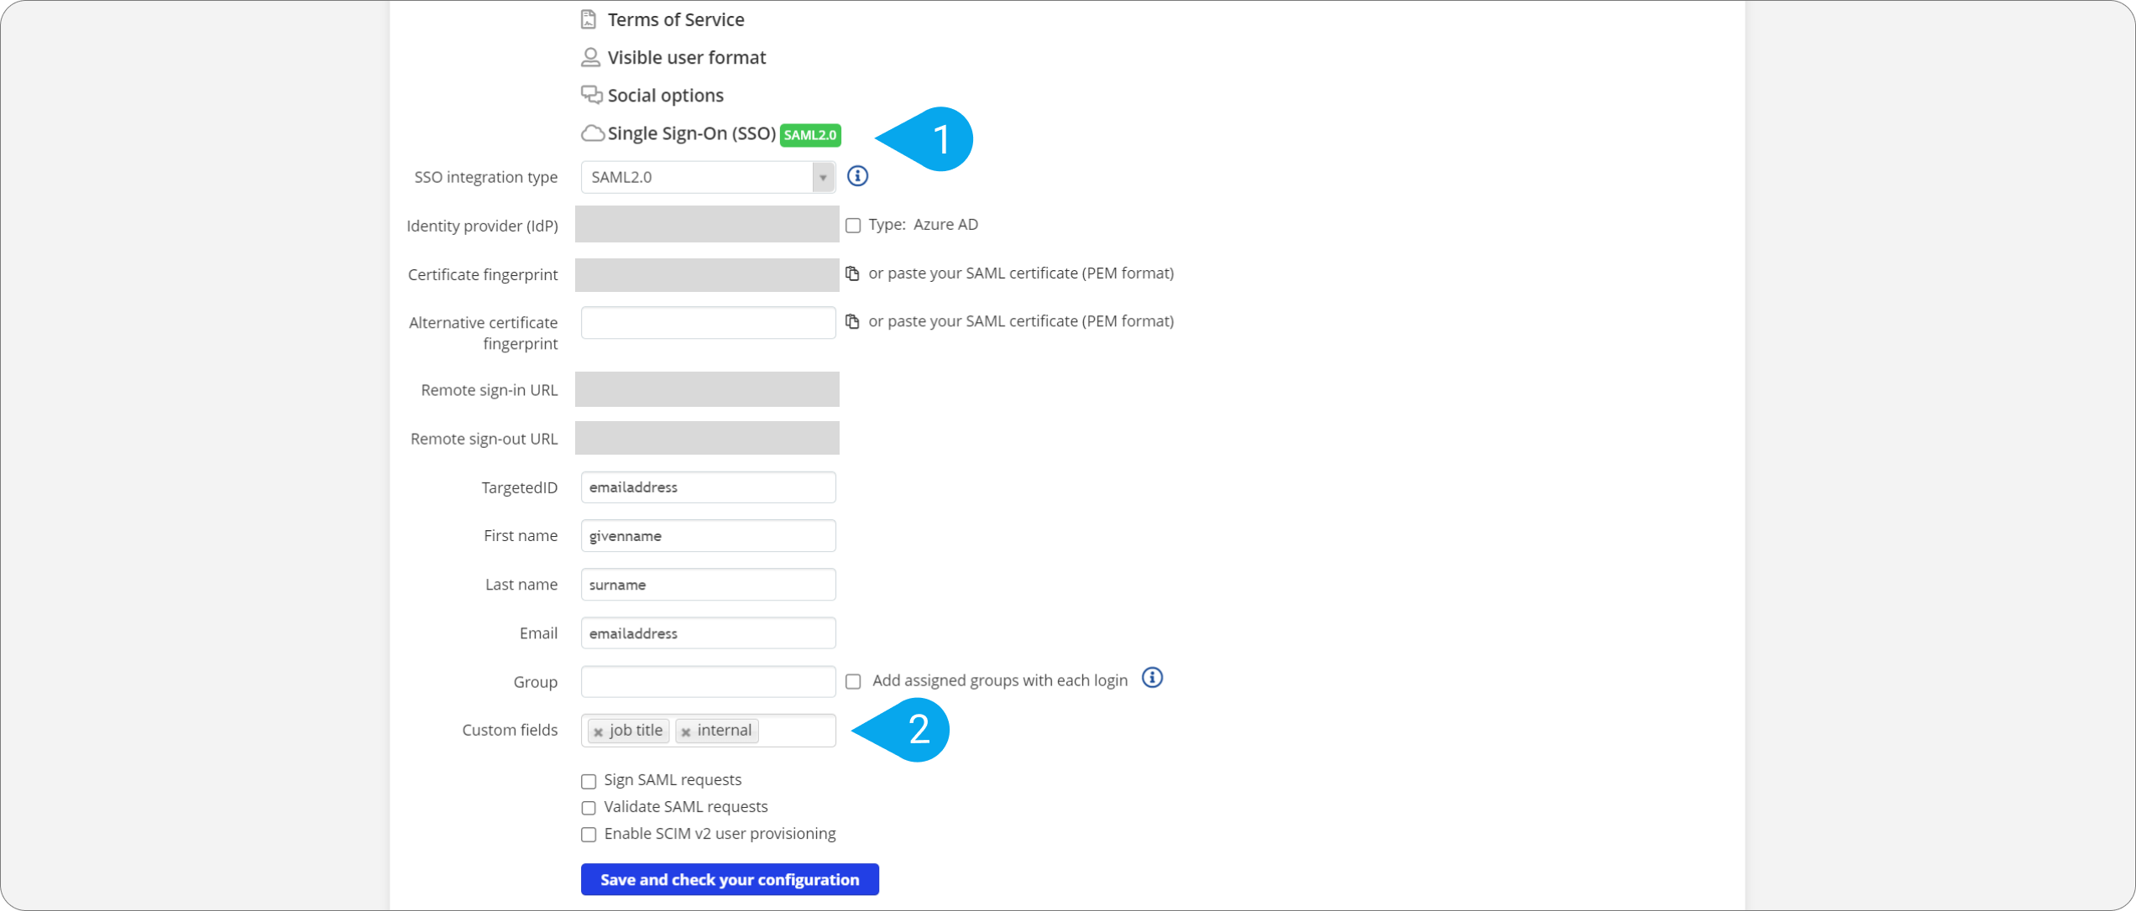Click alternative fingerprint's 'paste your SAML certificate' link

(x=1020, y=321)
